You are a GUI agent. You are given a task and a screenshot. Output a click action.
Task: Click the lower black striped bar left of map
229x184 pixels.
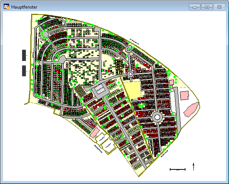tap(24, 70)
